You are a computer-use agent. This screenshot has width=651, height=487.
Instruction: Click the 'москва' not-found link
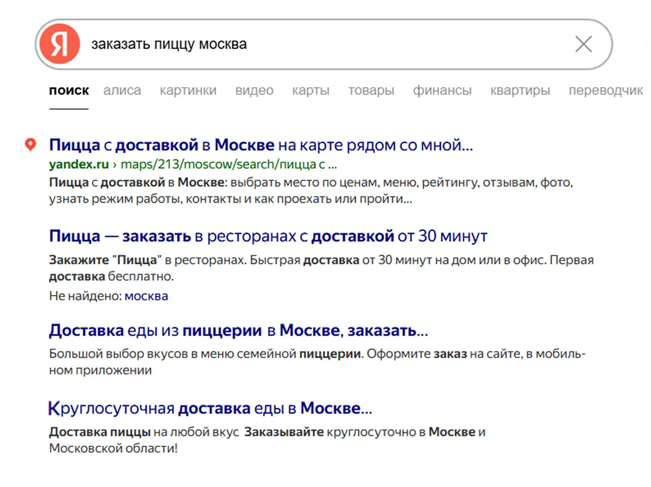tap(146, 297)
